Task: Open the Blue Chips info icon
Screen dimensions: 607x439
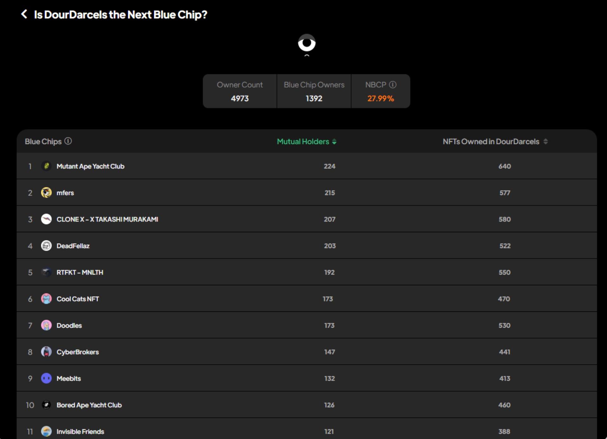Action: tap(68, 141)
